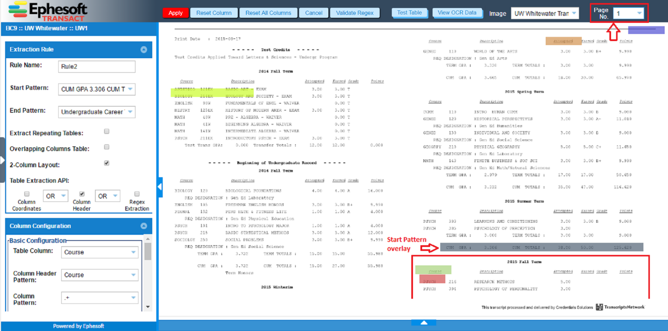
Task: Click the Column Configuration scrollbar thumb
Action: tap(148, 251)
